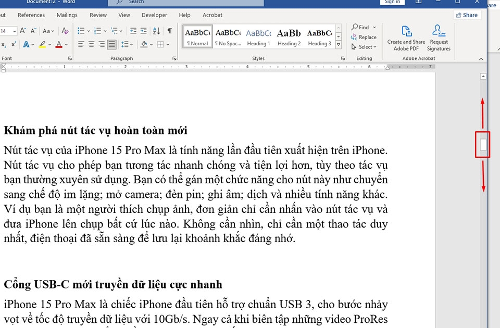Click the vertical scrollbar thumb

[x=483, y=144]
